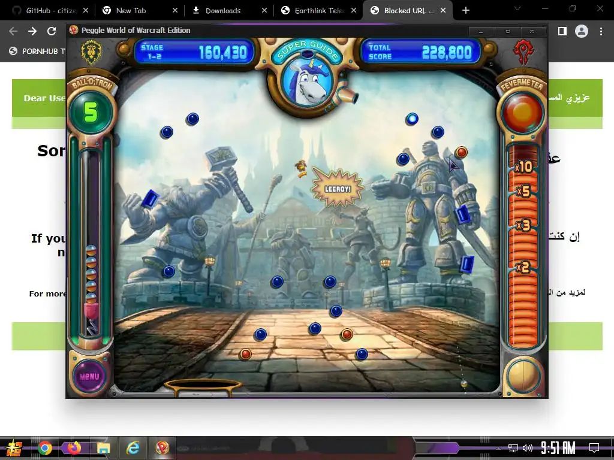Screen dimensions: 614x460
Task: Open the Chrome profile avatar
Action: [582, 31]
